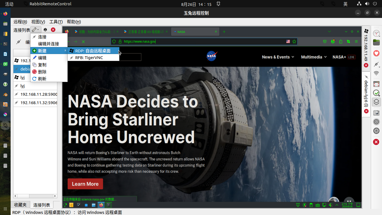Viewport: 382px width, 215px height.
Task: Click the layers icon beside the wrench button
Action: point(45,30)
